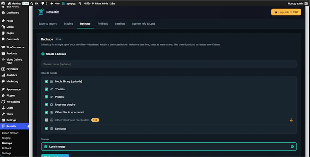Open the ⌘K command search
Screen dimensions: 310x157
tap(34, 3)
